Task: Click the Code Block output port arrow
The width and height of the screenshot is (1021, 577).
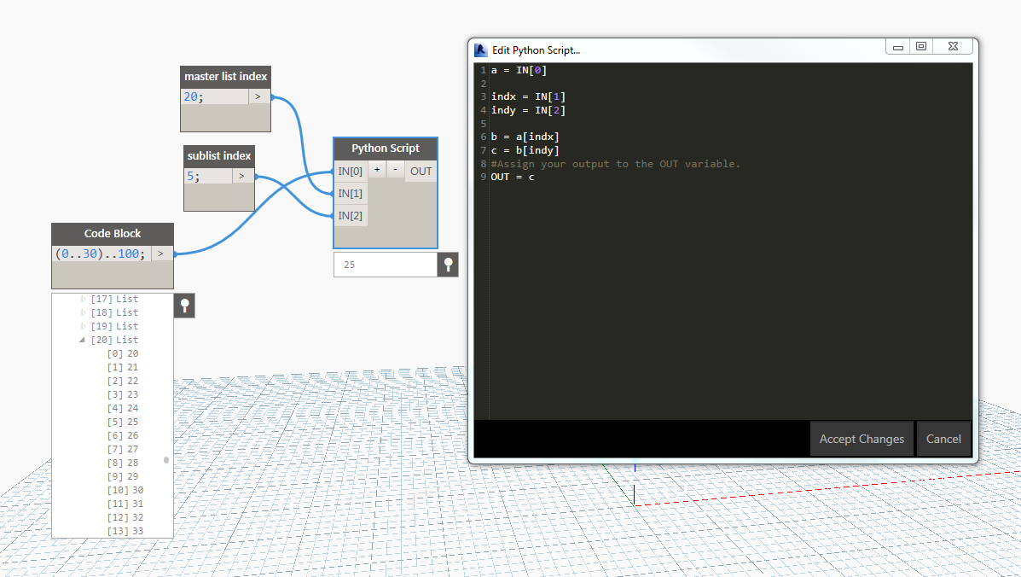Action: click(161, 254)
